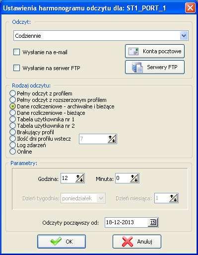This screenshot has width=198, height=255.
Task: Enable the Wysłanie na e-mail checkbox
Action: click(17, 52)
